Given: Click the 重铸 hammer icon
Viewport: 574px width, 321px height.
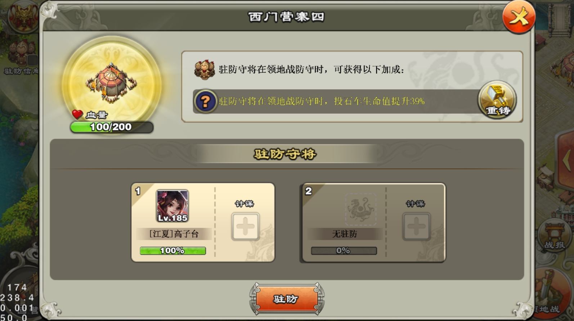Looking at the screenshot, I should tap(497, 100).
